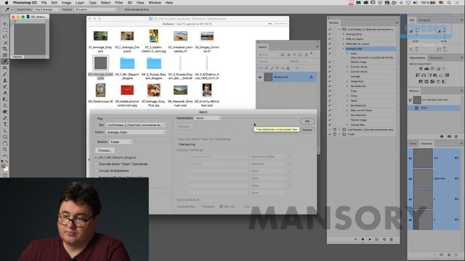The width and height of the screenshot is (465, 261).
Task: Open the Filter menu
Action: 119,3
